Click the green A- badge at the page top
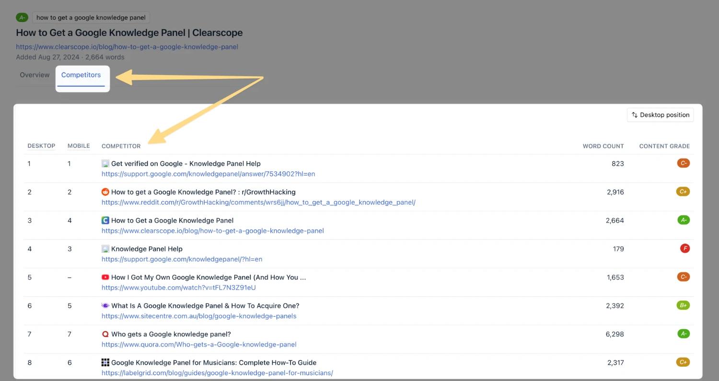The width and height of the screenshot is (719, 381). click(22, 18)
